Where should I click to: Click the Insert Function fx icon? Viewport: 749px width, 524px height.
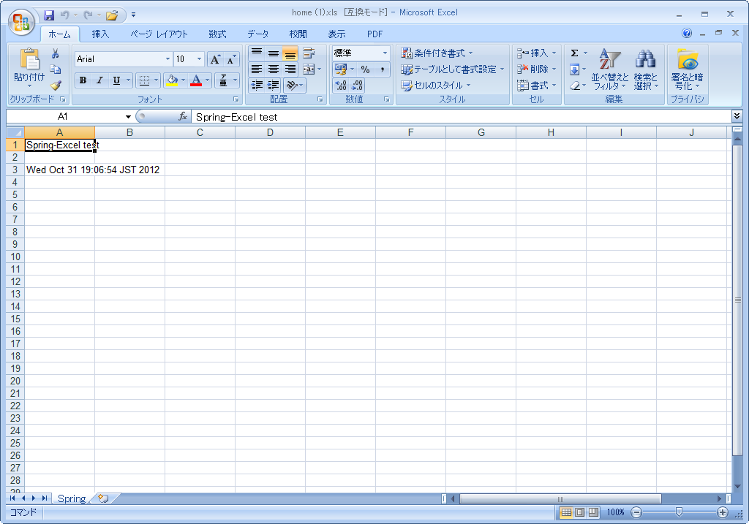click(183, 116)
